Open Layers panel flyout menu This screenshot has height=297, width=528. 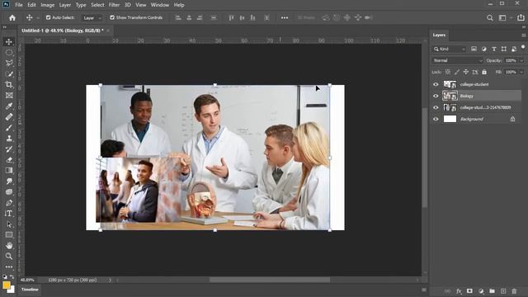pos(524,35)
